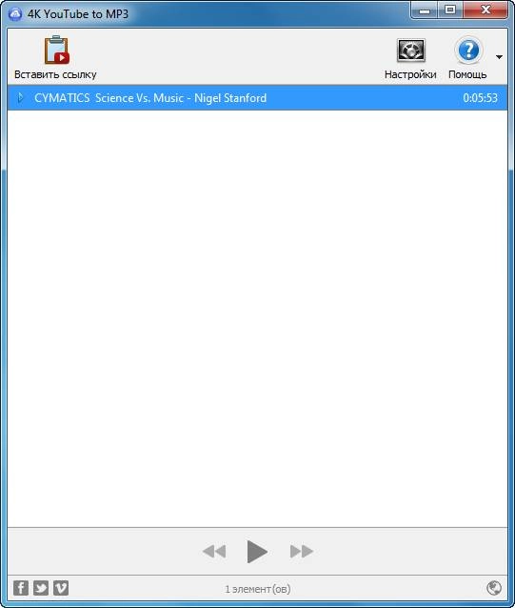This screenshot has height=608, width=515.
Task: Minimize the 4K YouTube to MP3 window
Action: tap(425, 10)
